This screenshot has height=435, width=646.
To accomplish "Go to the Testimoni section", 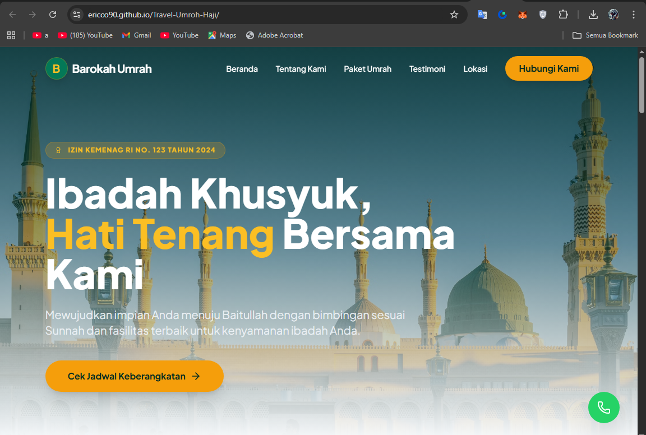I will click(427, 68).
